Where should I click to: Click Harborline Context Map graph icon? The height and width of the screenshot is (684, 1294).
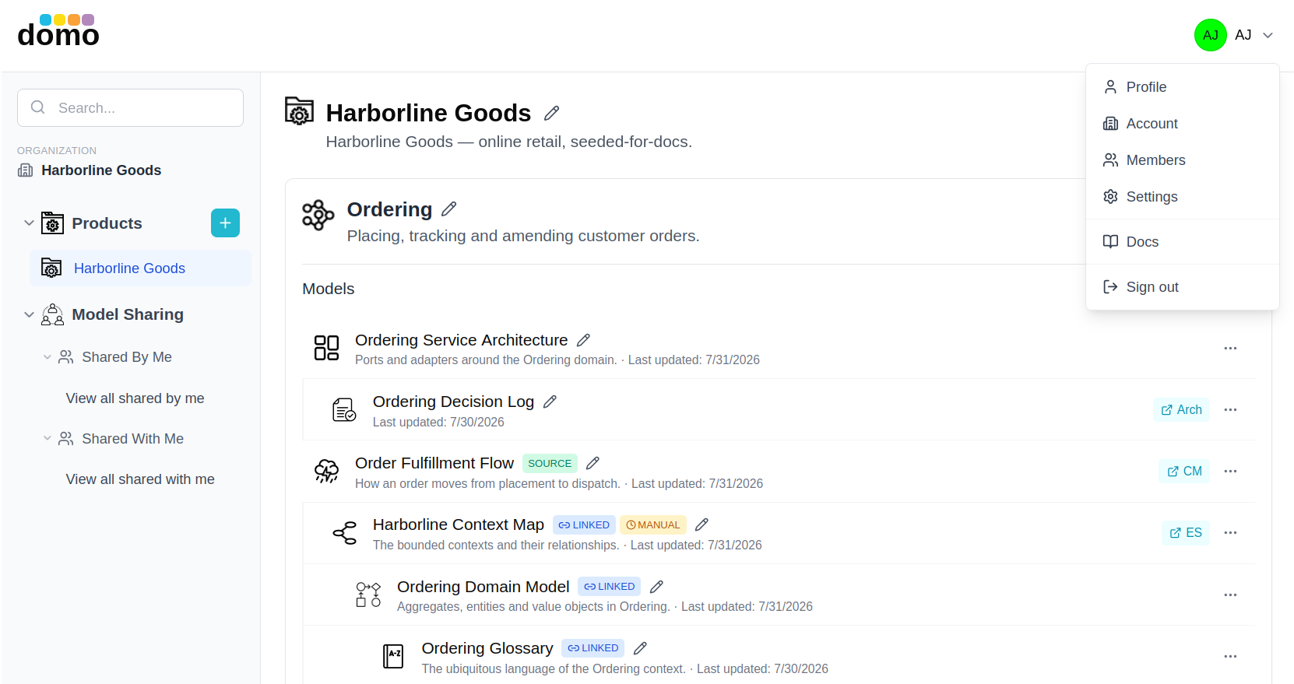344,533
